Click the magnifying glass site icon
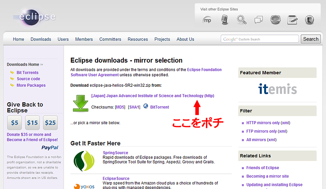This screenshot has width=326, height=189. click(x=242, y=20)
